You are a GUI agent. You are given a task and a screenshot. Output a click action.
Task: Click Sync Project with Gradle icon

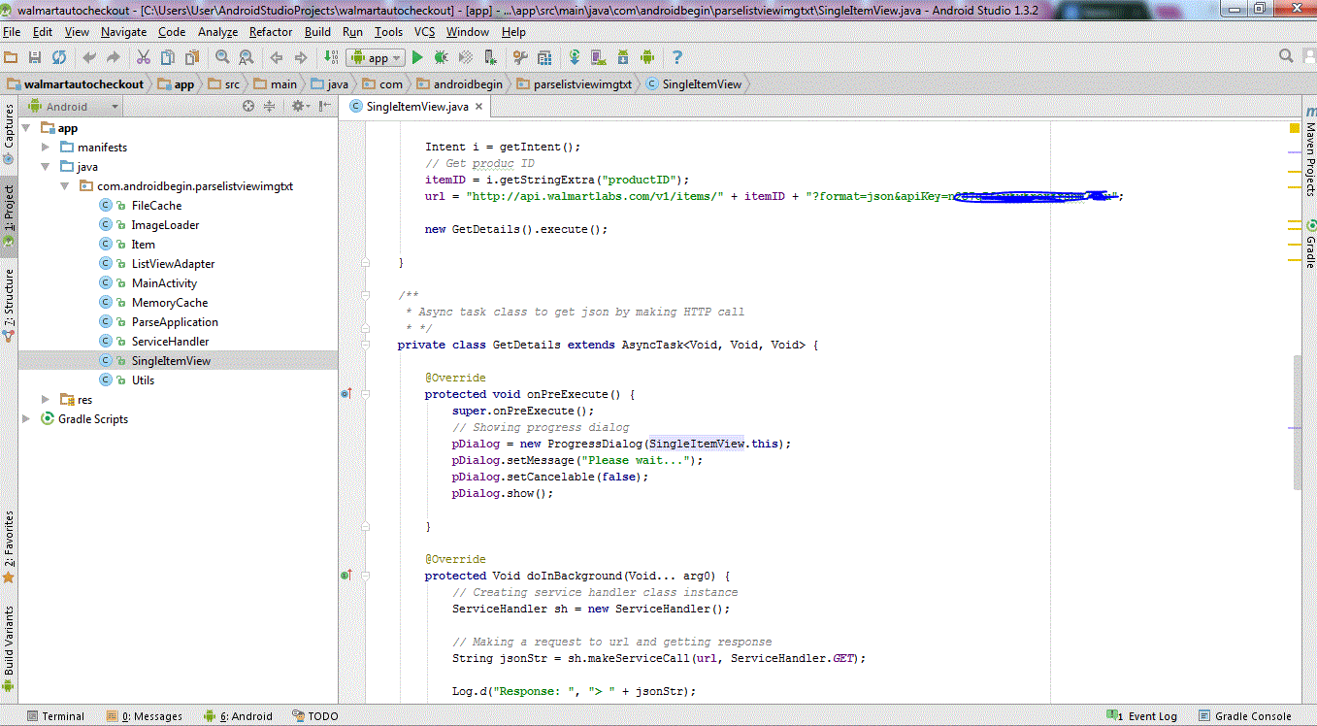[x=575, y=58]
